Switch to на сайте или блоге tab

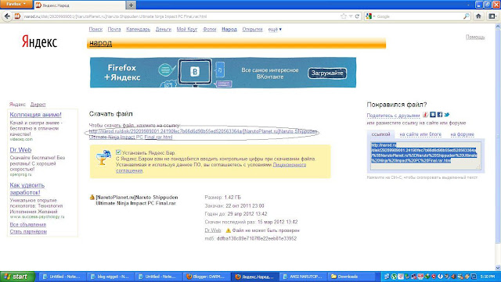[420, 134]
